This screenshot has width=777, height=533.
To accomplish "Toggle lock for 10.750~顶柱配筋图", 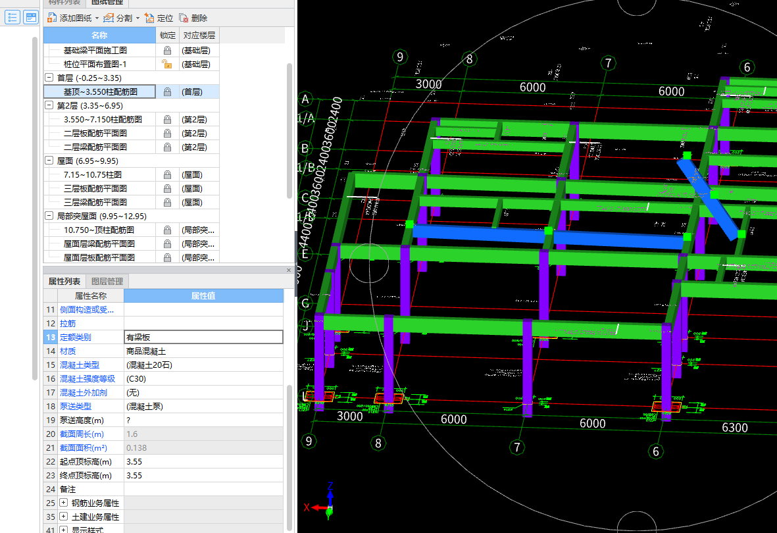I will click(x=168, y=230).
